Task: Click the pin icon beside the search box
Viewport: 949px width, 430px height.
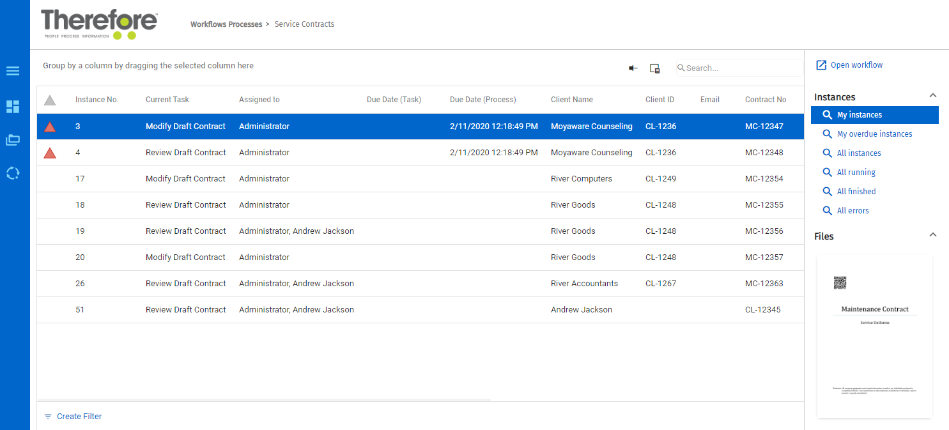Action: 633,68
